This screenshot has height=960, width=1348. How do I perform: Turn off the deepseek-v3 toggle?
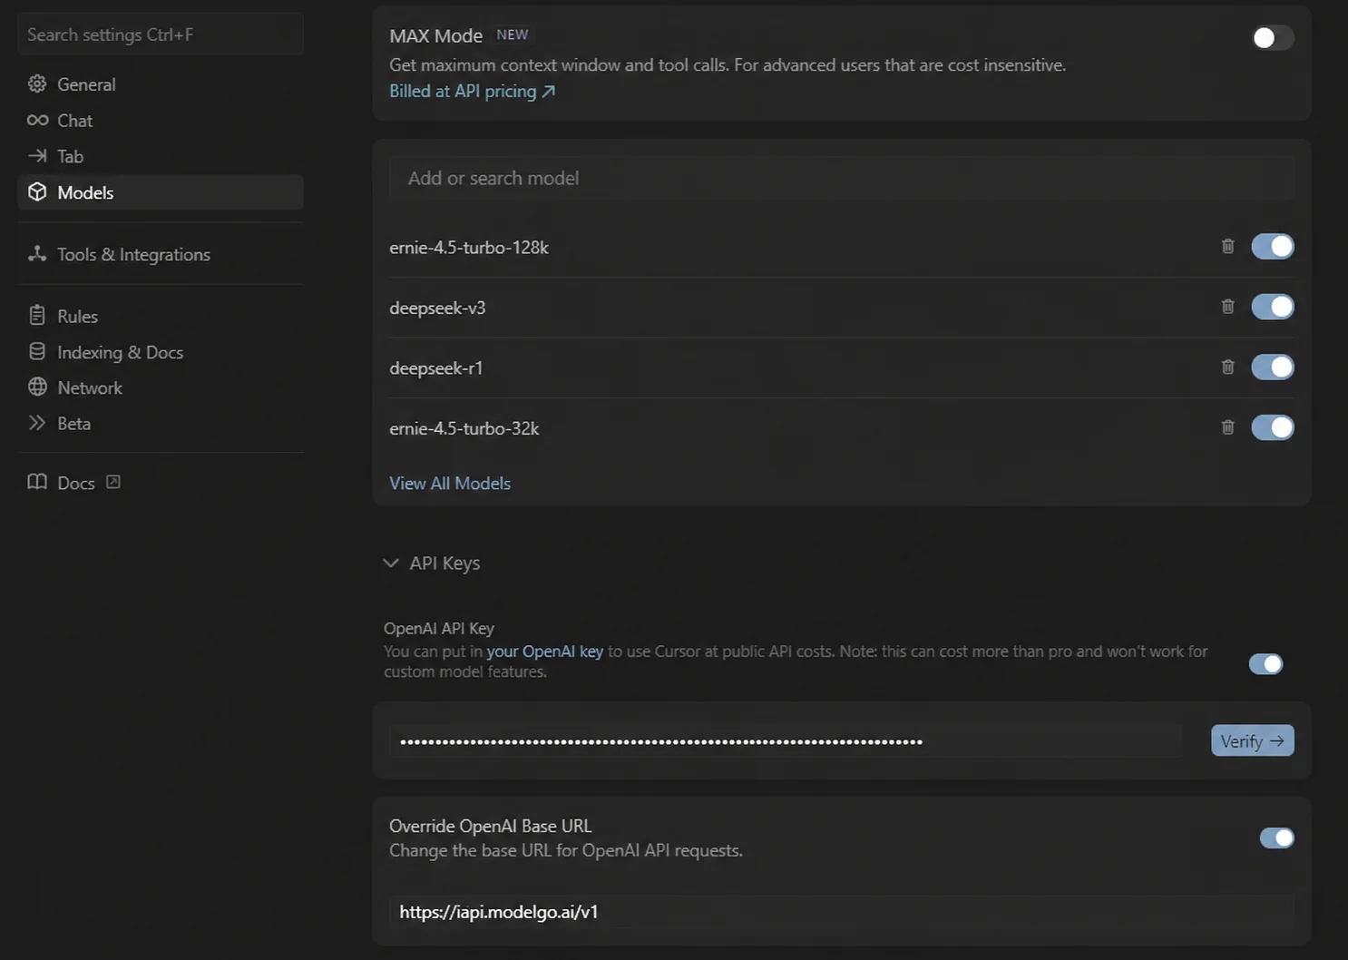(x=1273, y=307)
